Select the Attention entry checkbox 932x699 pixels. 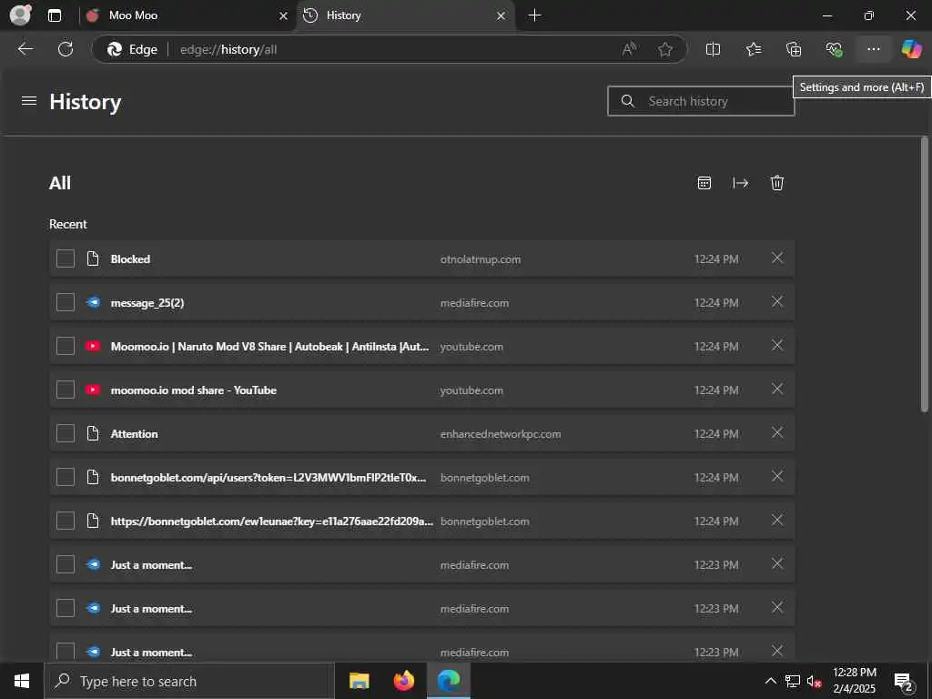click(x=66, y=433)
